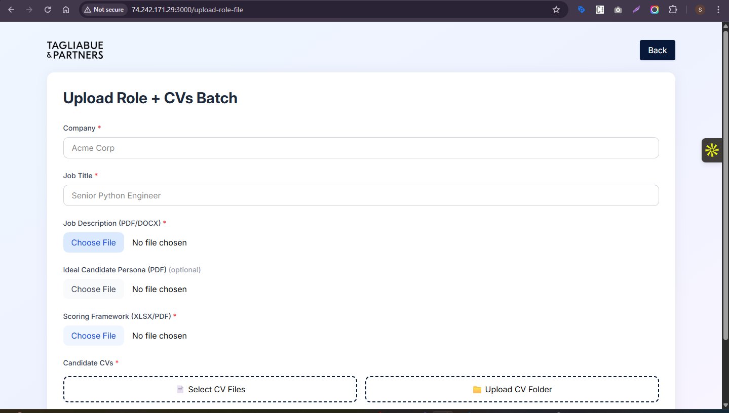Open the browser profile avatar S
729x413 pixels.
click(x=700, y=10)
